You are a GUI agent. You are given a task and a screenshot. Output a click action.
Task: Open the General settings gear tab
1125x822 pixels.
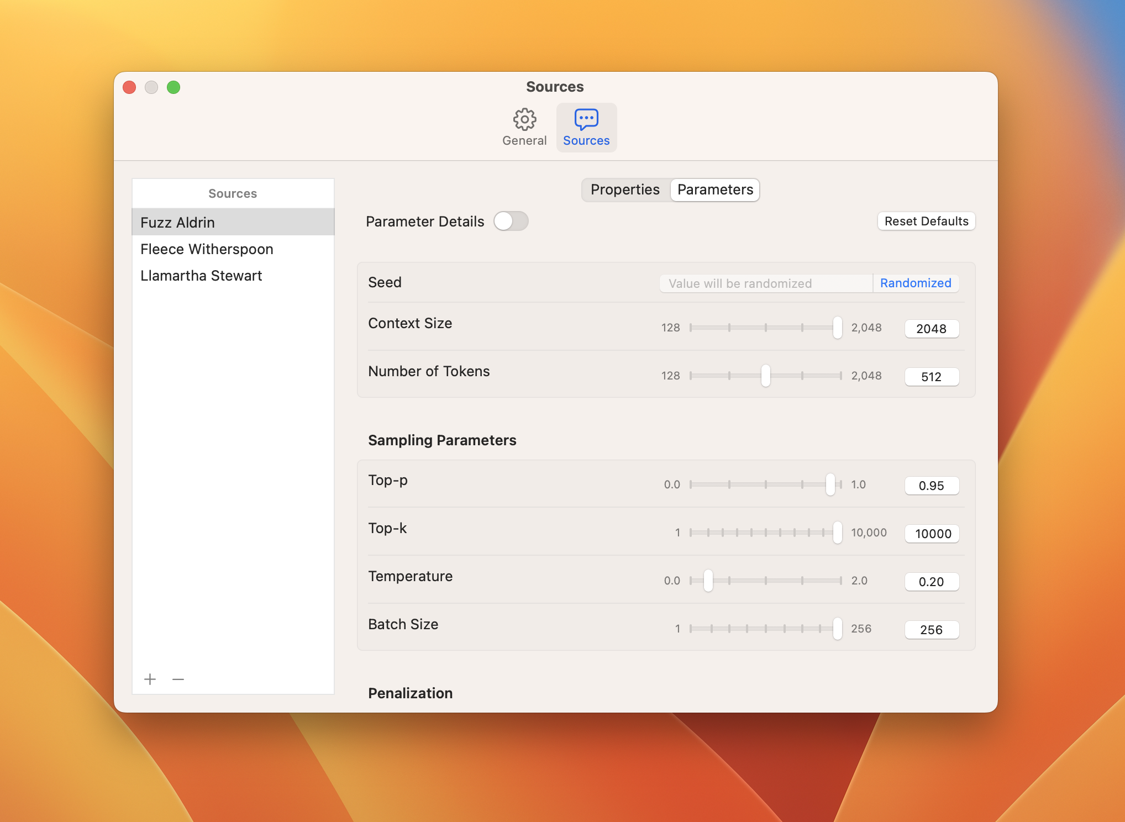point(524,128)
